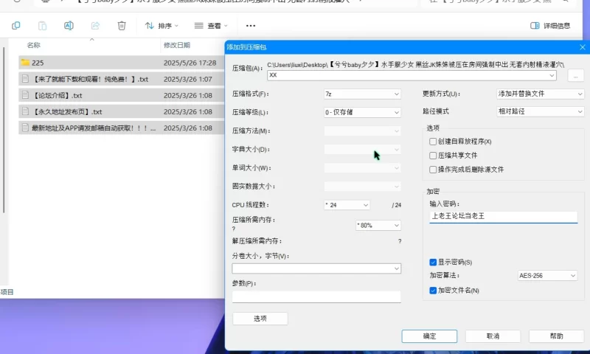Click the Share icon in Explorer toolbar
Viewport: 590px width, 354px height.
click(x=95, y=26)
